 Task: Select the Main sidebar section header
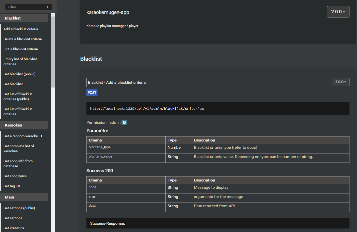click(24, 197)
